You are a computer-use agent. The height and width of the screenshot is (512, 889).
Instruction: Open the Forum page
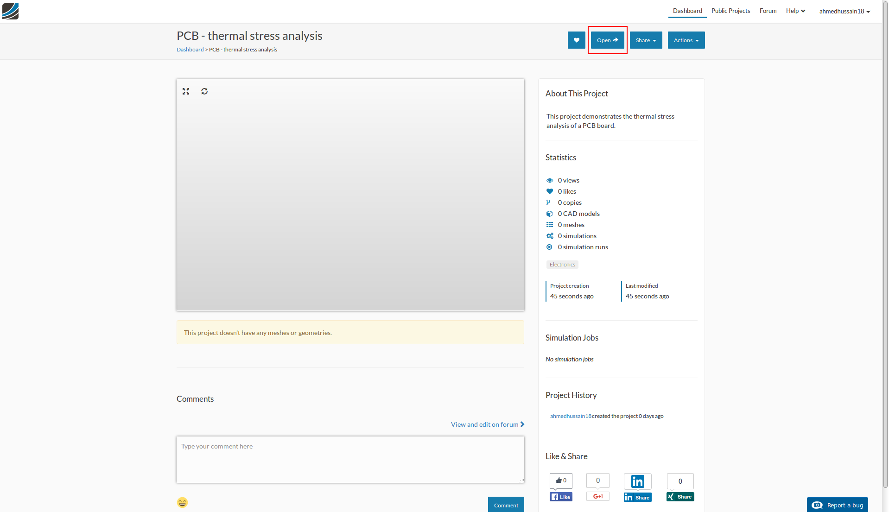pos(768,11)
